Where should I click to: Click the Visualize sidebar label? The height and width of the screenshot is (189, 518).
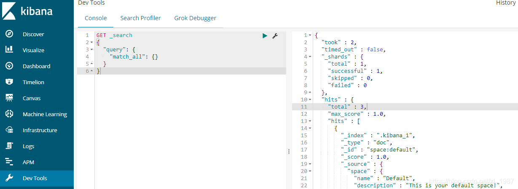coord(33,50)
